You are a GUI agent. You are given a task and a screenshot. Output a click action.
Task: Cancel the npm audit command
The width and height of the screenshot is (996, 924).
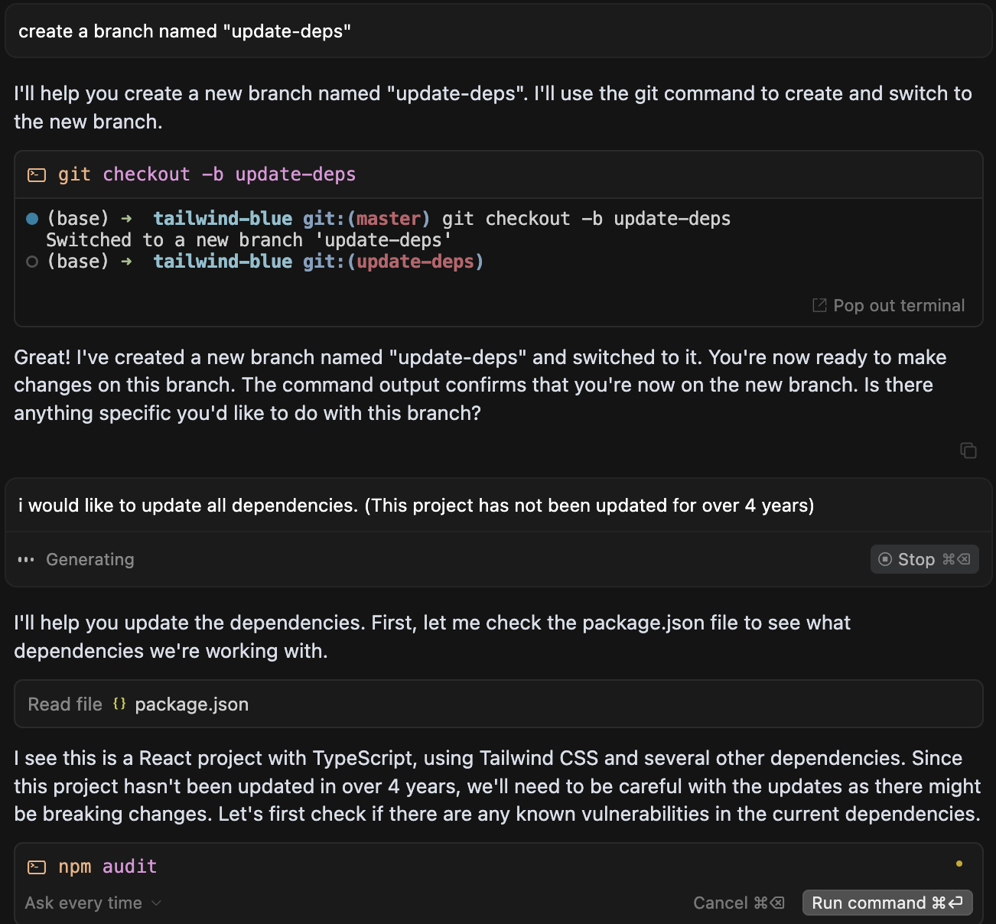tap(739, 903)
